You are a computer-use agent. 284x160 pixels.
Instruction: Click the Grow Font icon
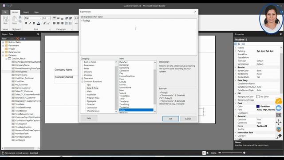pyautogui.click(x=44, y=23)
